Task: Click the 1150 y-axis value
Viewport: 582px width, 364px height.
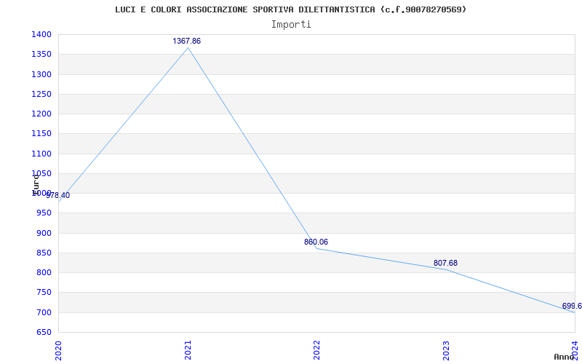Action: pyautogui.click(x=41, y=134)
